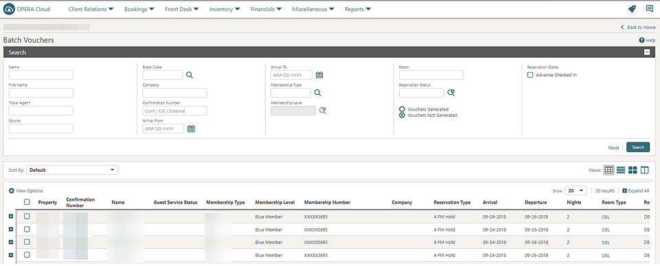Expand the second reservation row

tap(10, 229)
